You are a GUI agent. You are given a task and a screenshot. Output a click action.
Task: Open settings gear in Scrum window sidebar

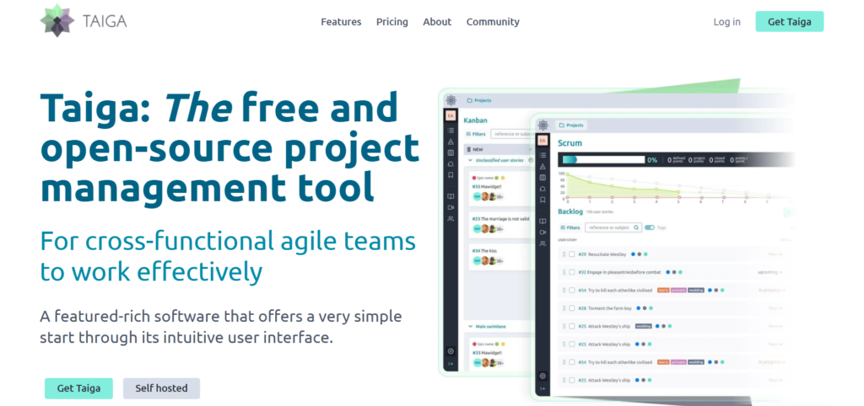[543, 376]
